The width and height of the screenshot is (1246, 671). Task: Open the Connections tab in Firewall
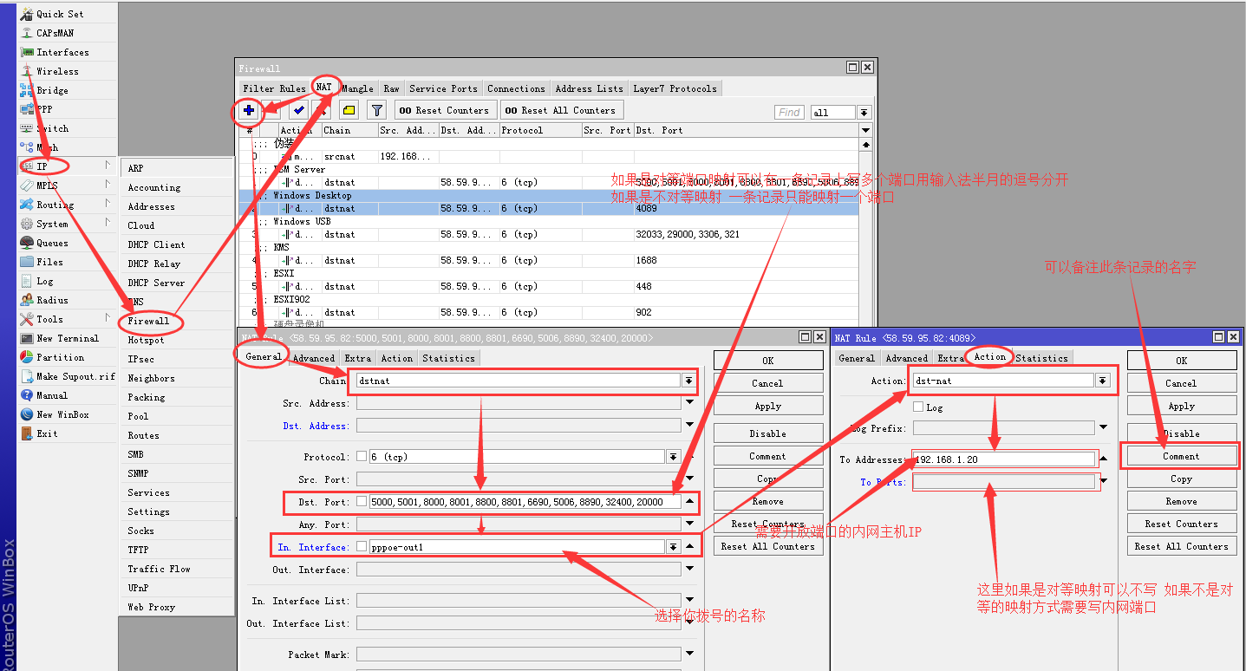(x=516, y=88)
